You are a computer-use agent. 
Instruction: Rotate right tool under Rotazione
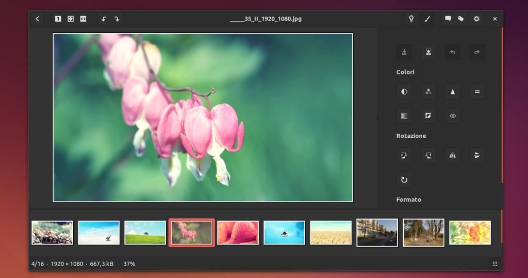tap(428, 155)
